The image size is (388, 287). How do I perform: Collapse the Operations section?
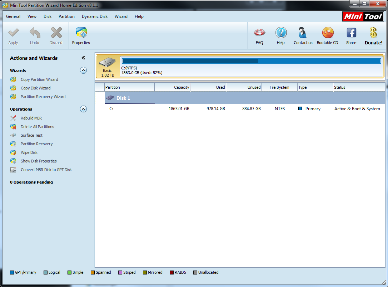(83, 109)
